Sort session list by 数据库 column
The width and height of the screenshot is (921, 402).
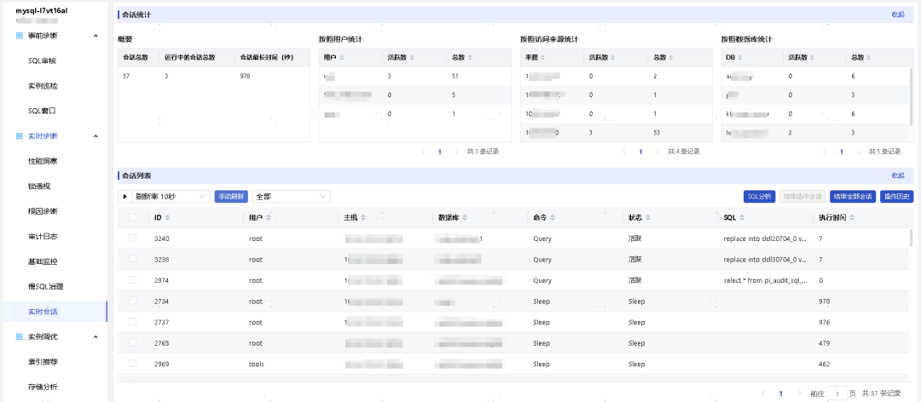(x=465, y=218)
